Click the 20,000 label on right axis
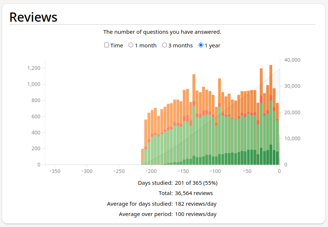328x227 pixels. 292,112
